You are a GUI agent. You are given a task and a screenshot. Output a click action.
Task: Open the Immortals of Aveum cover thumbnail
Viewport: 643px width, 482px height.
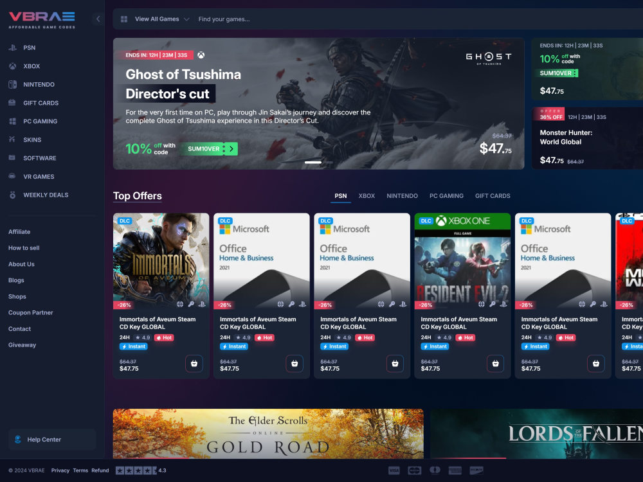tap(161, 261)
